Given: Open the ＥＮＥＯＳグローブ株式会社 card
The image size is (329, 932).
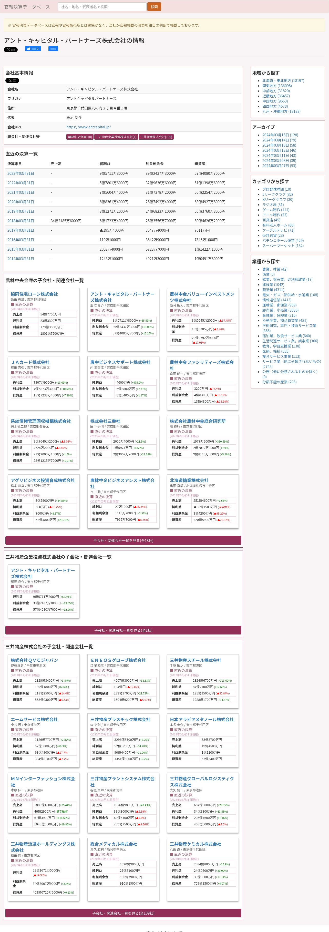Looking at the screenshot, I should point(118,660).
